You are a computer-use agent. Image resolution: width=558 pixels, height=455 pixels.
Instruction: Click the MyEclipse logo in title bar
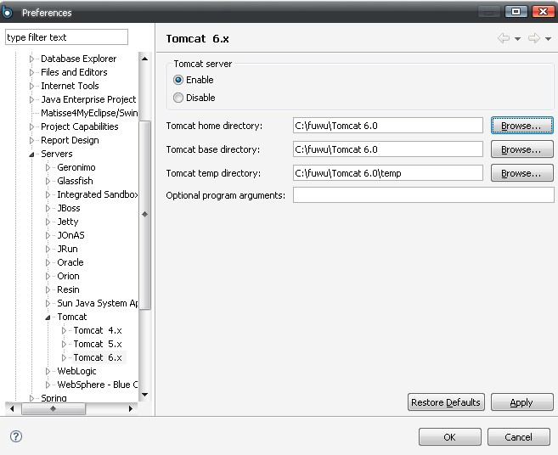pos(7,12)
